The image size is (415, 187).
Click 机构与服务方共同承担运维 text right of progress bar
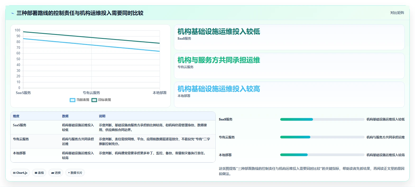pyautogui.click(x=386, y=137)
